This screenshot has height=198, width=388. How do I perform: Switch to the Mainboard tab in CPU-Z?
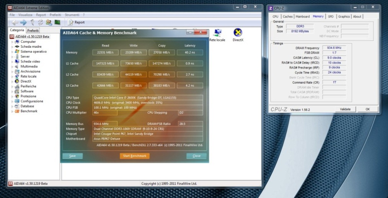tap(302, 16)
